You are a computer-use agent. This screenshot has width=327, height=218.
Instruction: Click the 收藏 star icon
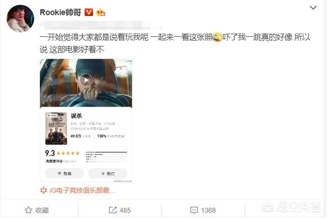click(29, 210)
